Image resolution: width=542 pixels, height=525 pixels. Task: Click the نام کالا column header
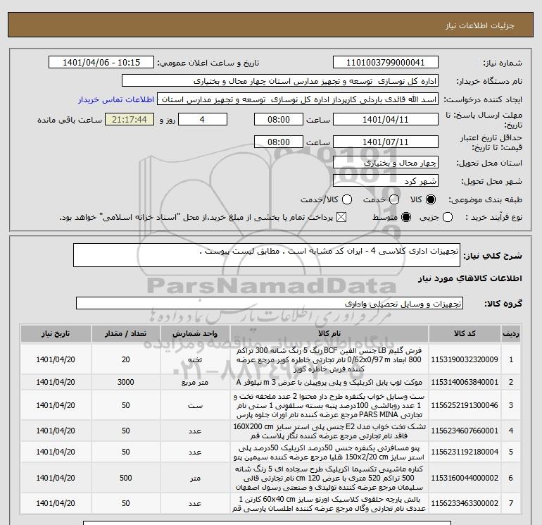point(329,333)
